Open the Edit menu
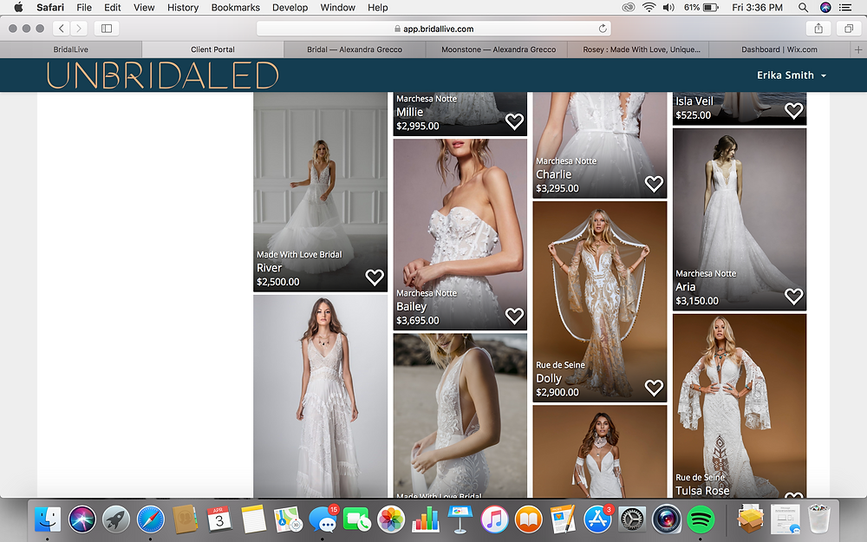 (112, 7)
